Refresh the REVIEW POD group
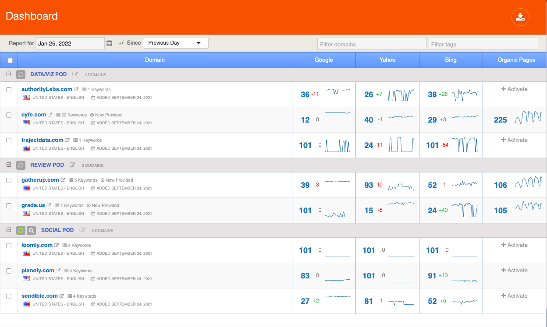This screenshot has width=547, height=327. (x=21, y=165)
